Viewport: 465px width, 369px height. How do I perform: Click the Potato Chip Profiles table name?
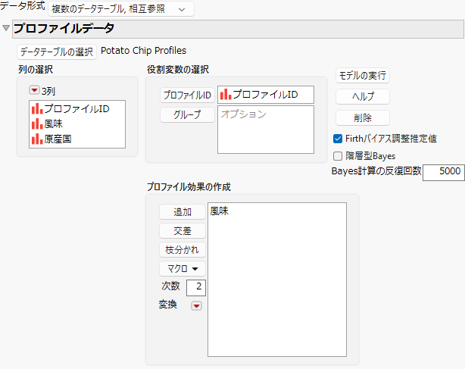pyautogui.click(x=144, y=51)
